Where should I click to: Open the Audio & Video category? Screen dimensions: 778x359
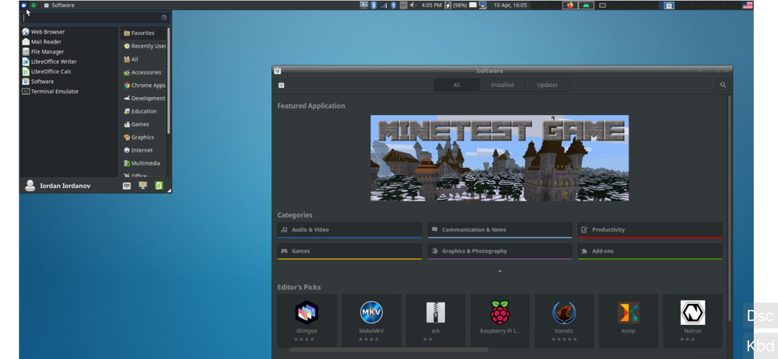coord(350,230)
